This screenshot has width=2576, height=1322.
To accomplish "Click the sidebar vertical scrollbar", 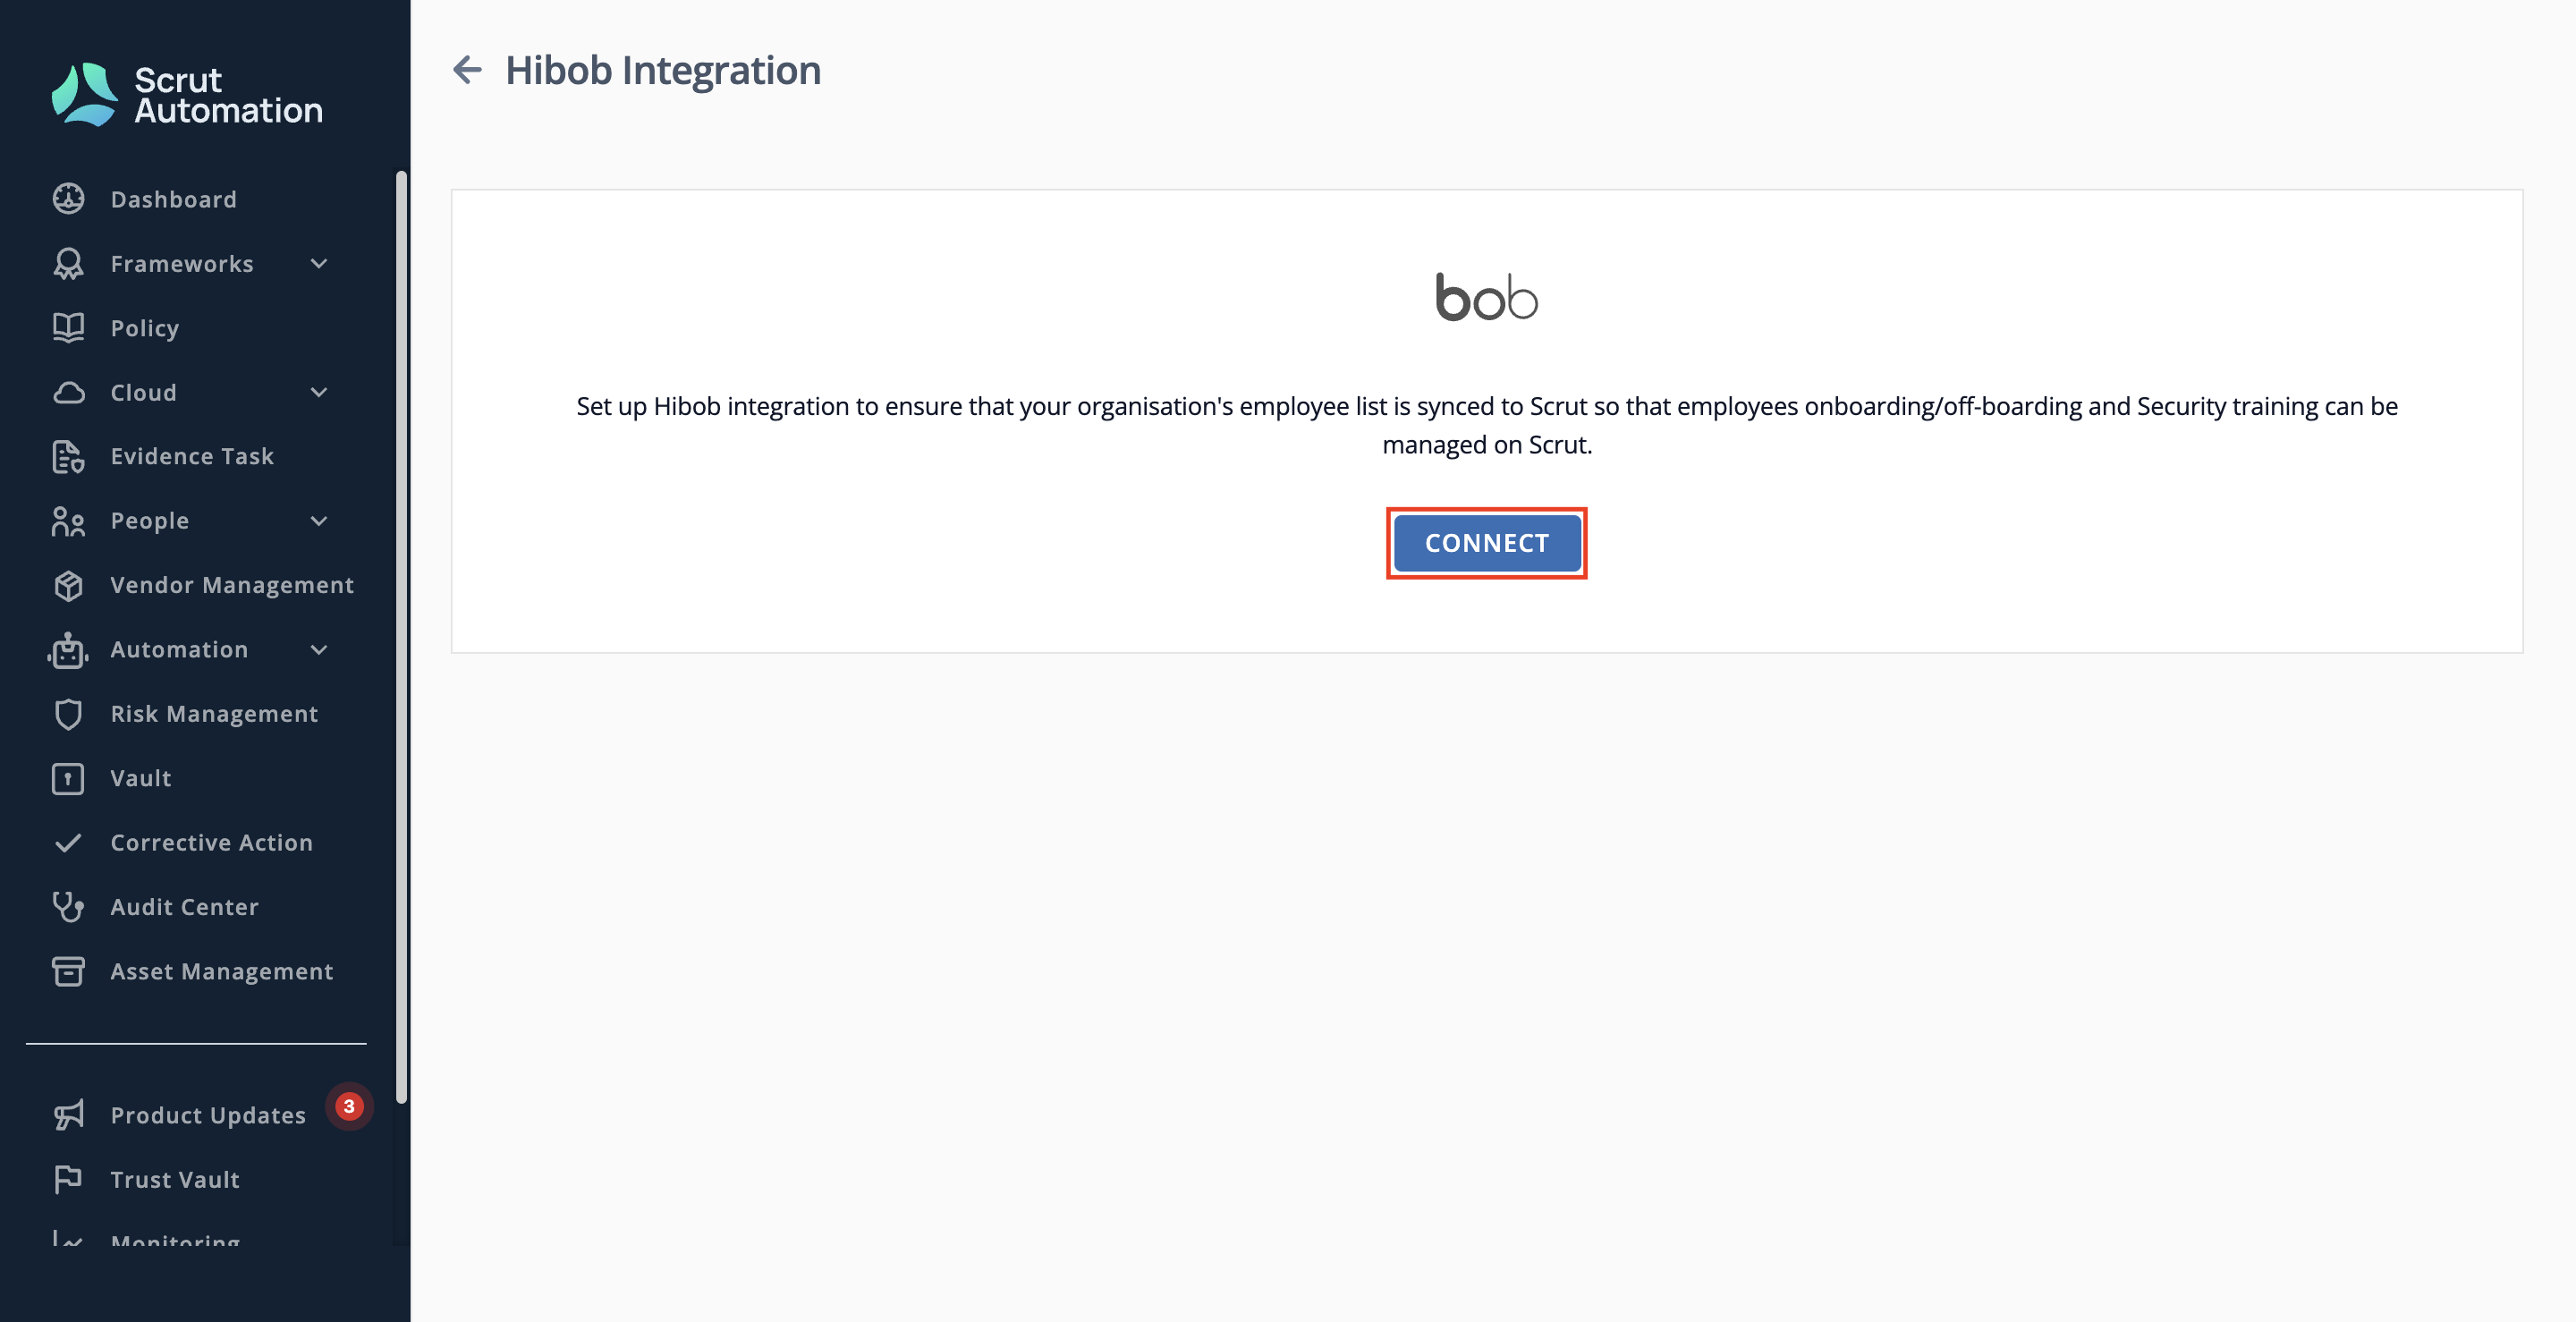I will [x=401, y=637].
